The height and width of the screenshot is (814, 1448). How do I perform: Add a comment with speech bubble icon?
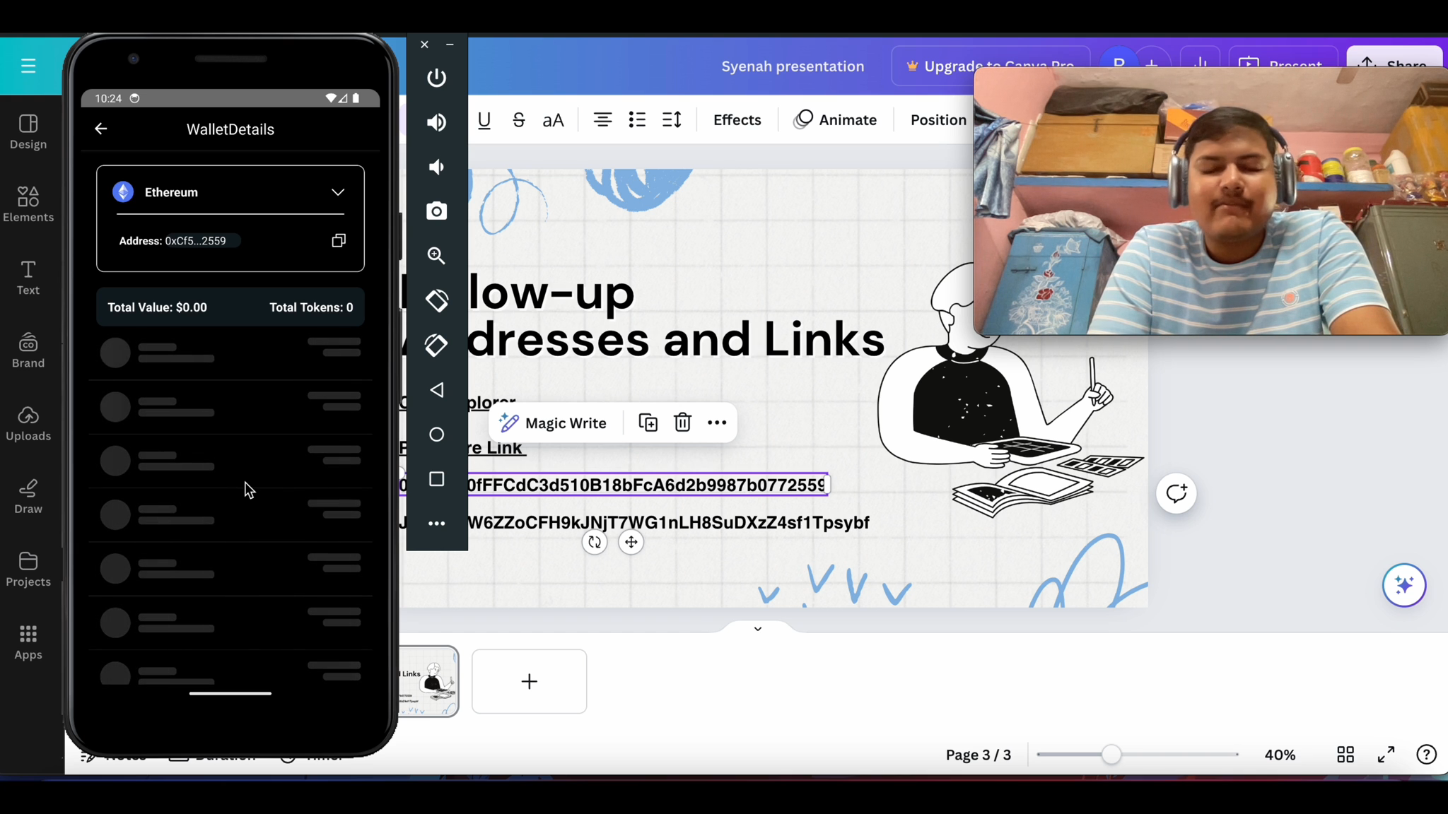coord(1176,493)
